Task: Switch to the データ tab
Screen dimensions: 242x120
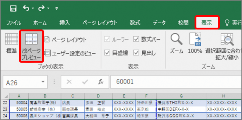Action: tap(159, 23)
